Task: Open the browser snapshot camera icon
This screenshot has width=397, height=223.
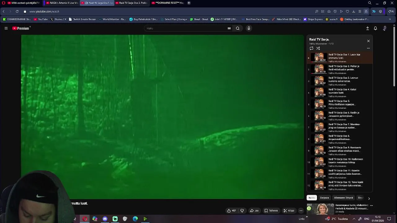Action: pyautogui.click(x=329, y=11)
